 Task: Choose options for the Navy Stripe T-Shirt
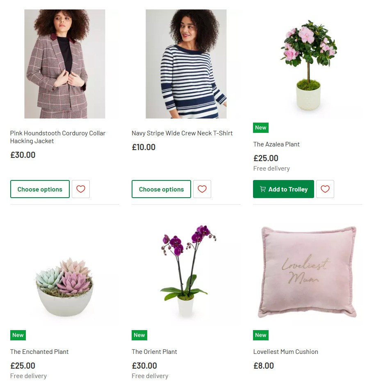click(161, 189)
